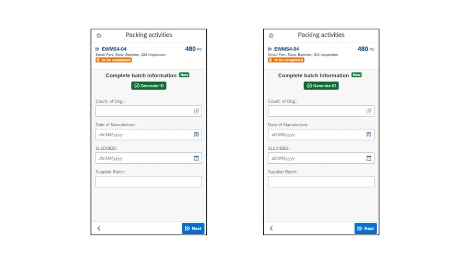Go back using left panel's back chevron
The height and width of the screenshot is (264, 470).
pyautogui.click(x=99, y=229)
